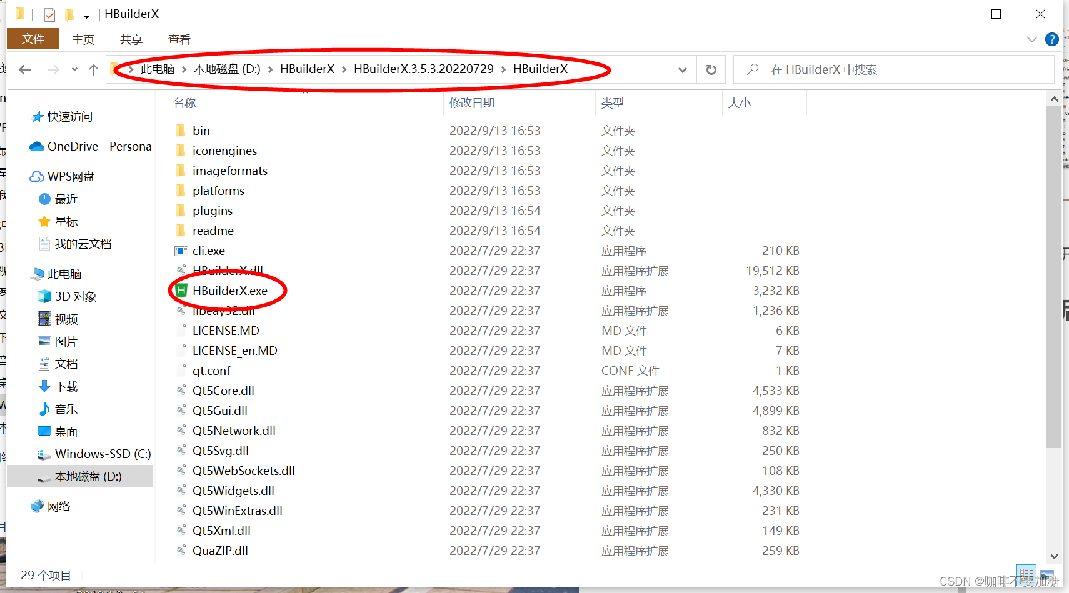Collapse the ribbon with the chevron arrow
This screenshot has height=593, width=1069.
pyautogui.click(x=1031, y=39)
